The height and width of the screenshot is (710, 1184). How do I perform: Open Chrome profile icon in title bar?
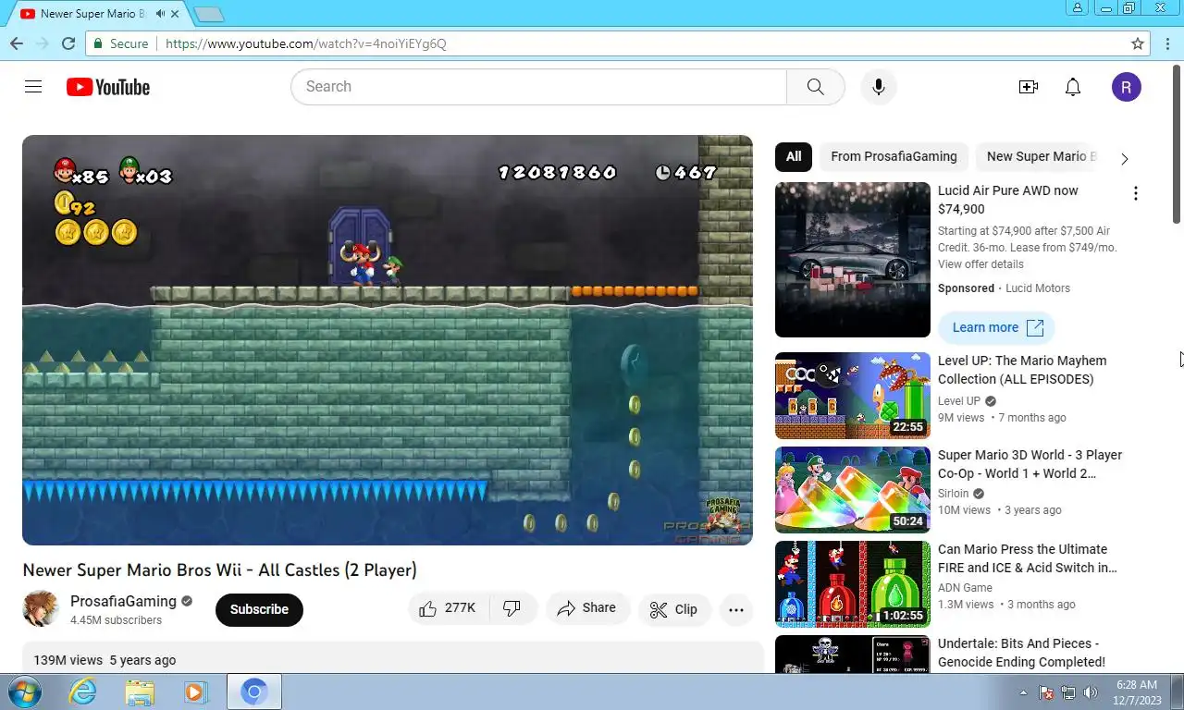[x=1078, y=8]
